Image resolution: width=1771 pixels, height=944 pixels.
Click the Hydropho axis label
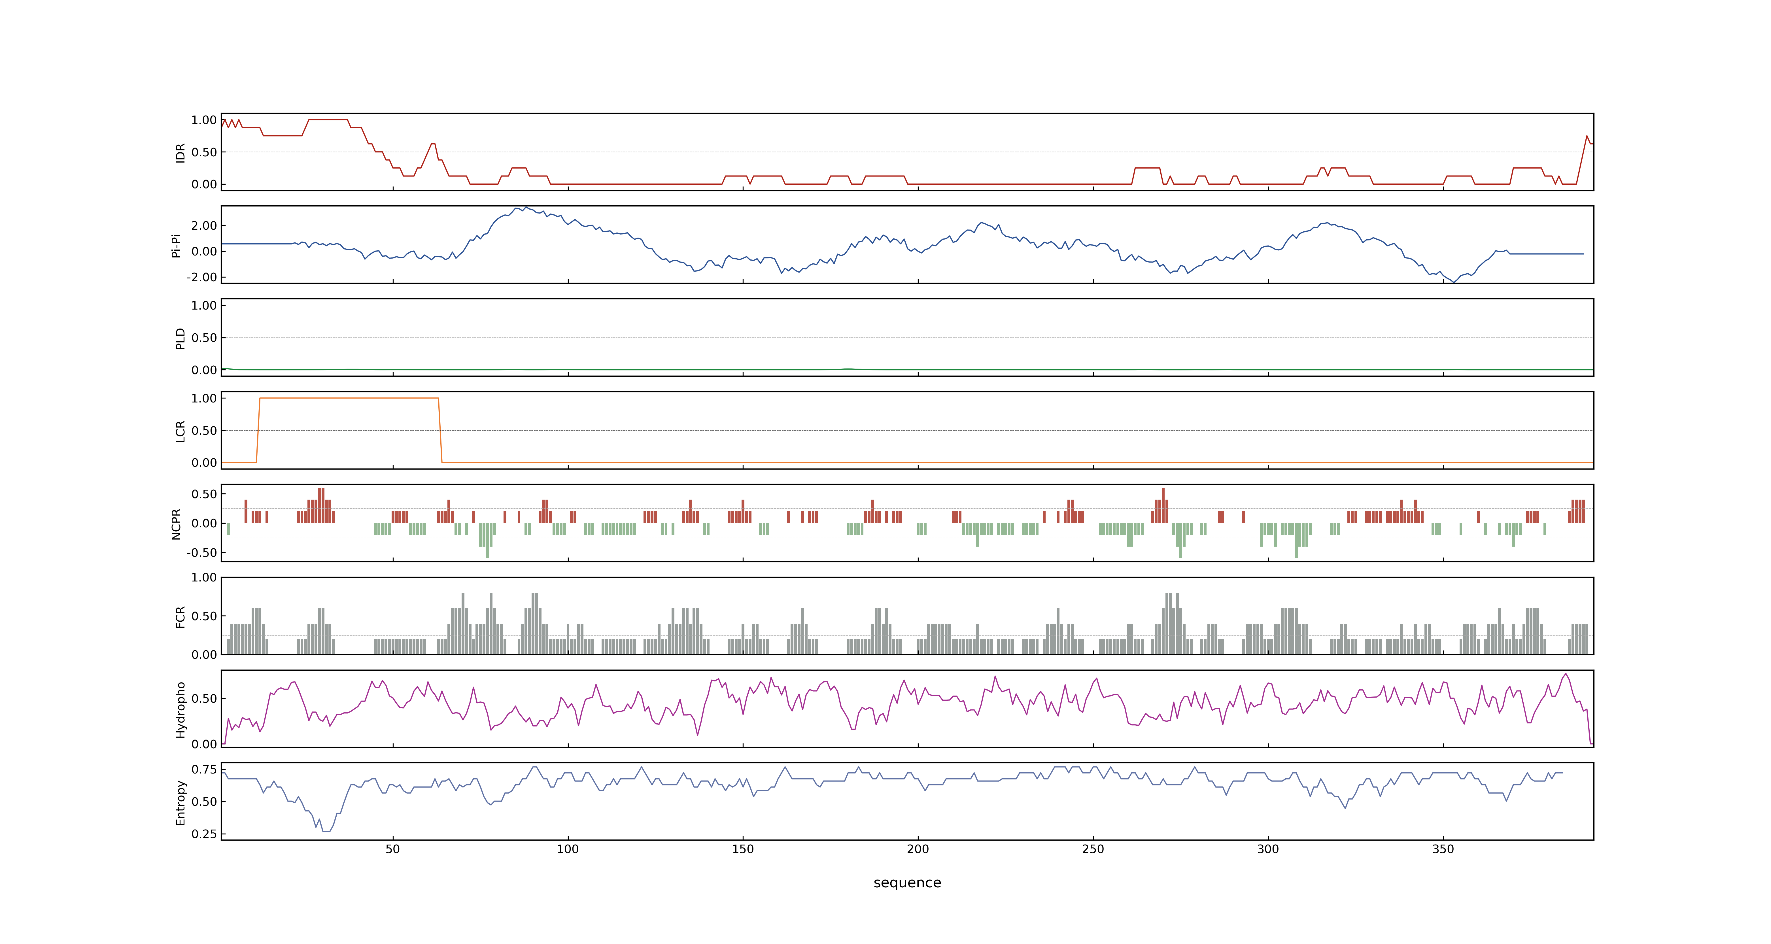[180, 710]
